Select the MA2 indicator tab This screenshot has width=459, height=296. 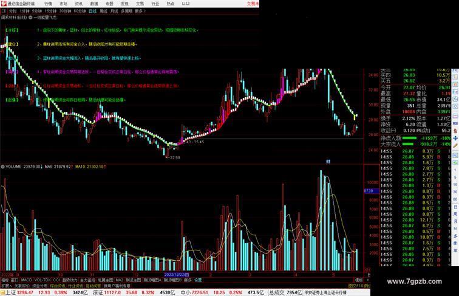point(120,280)
